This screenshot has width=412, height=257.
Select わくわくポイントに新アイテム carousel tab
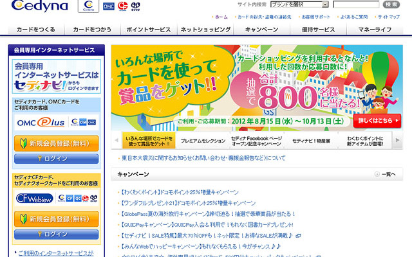365,141
